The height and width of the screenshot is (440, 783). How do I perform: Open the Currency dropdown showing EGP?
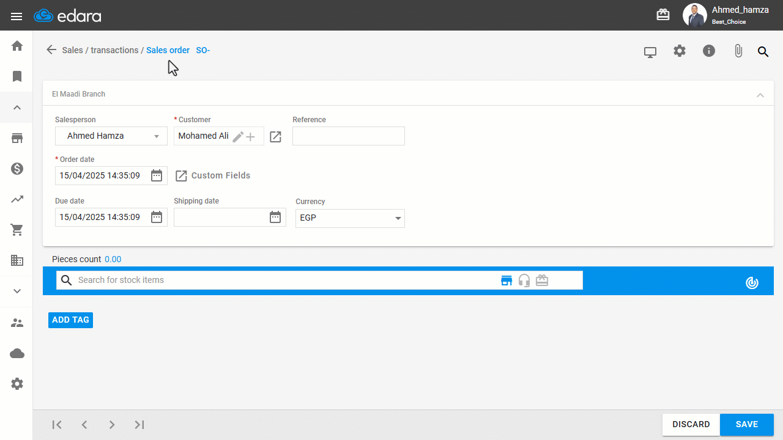tap(350, 218)
